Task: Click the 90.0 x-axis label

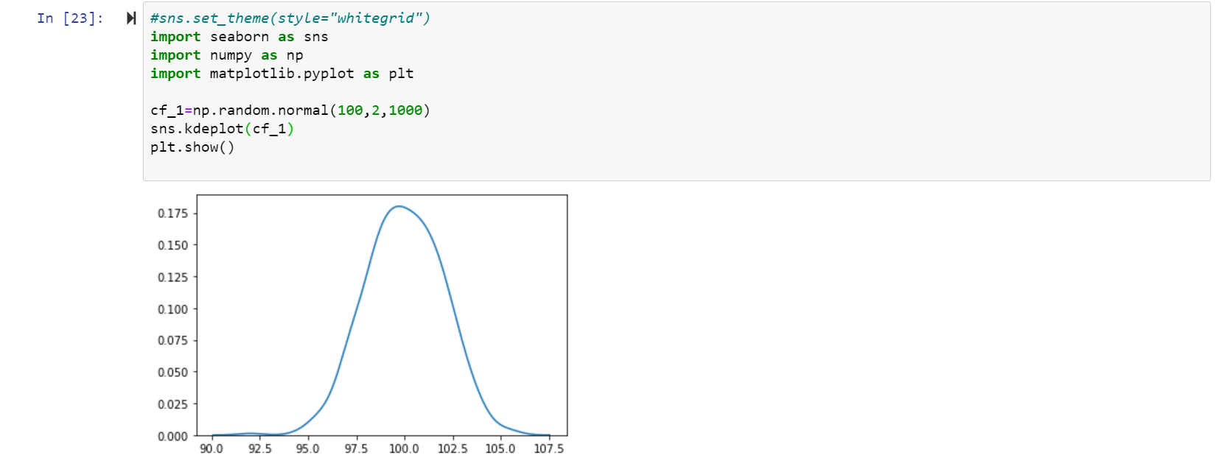Action: [x=212, y=448]
